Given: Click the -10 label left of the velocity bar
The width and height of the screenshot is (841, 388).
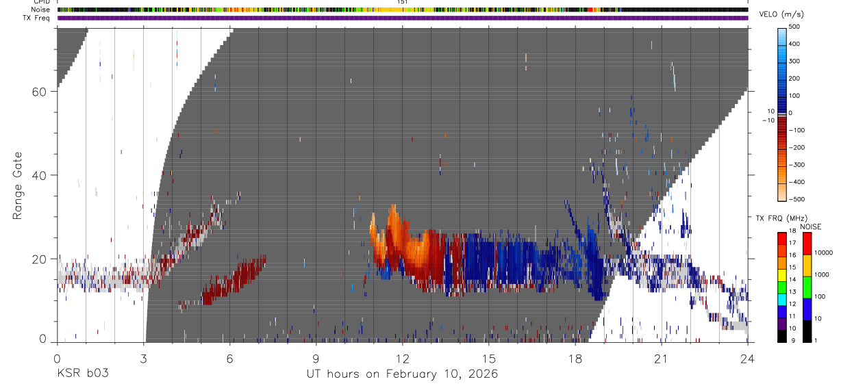Looking at the screenshot, I should [x=767, y=120].
